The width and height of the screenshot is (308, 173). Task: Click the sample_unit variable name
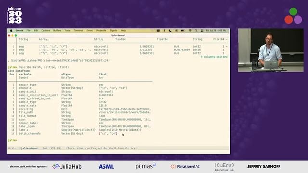[x=27, y=92]
